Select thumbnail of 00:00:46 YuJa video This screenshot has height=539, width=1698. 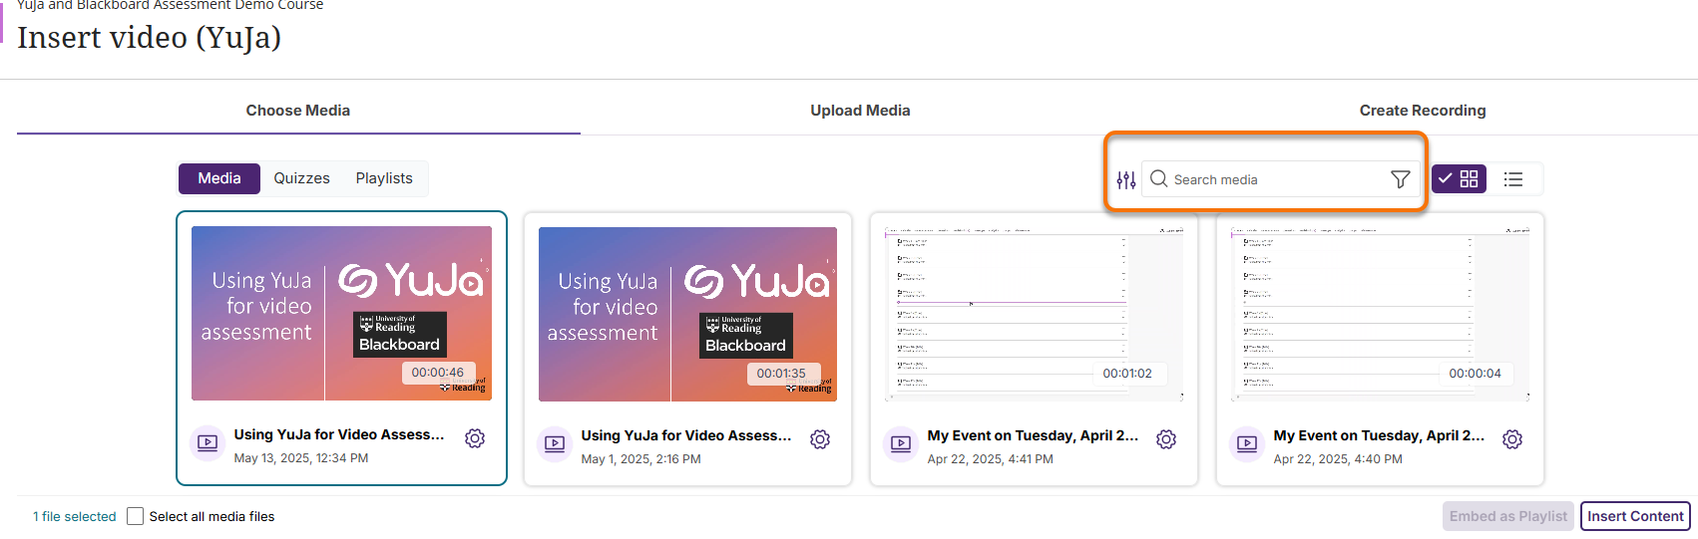pyautogui.click(x=341, y=314)
